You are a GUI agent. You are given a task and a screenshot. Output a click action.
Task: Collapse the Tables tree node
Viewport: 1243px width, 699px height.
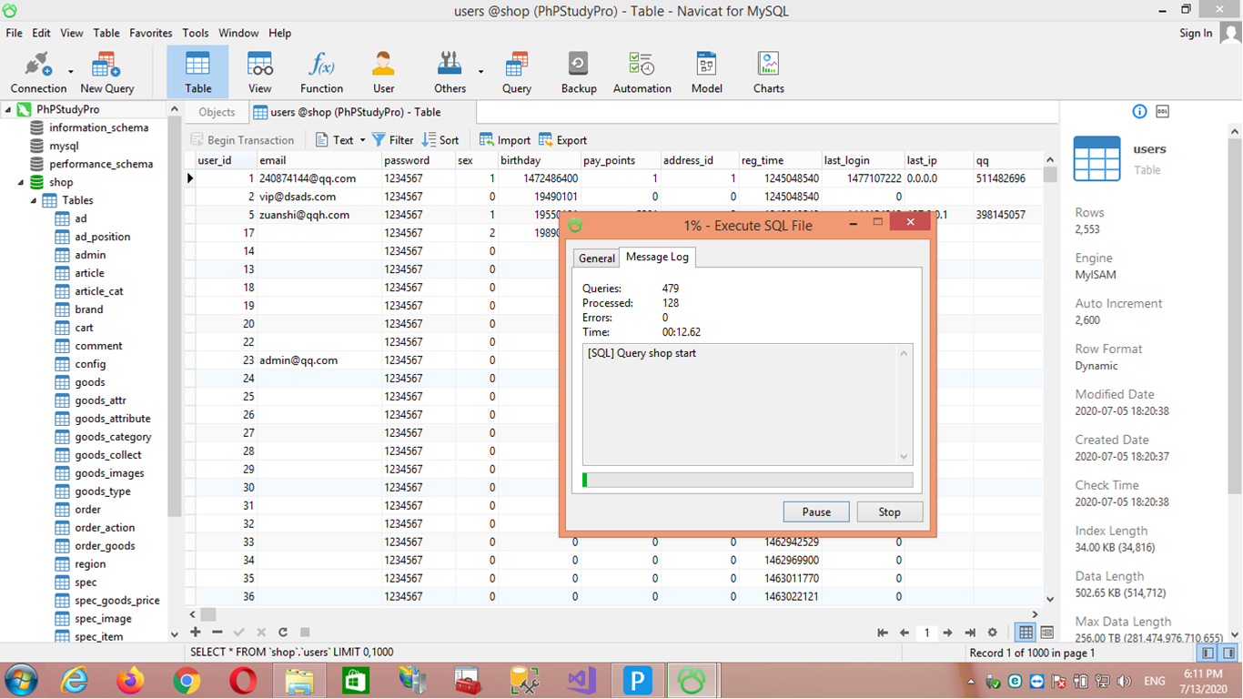pos(34,200)
